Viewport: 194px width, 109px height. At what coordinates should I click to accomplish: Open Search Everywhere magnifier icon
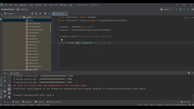click(x=193, y=9)
